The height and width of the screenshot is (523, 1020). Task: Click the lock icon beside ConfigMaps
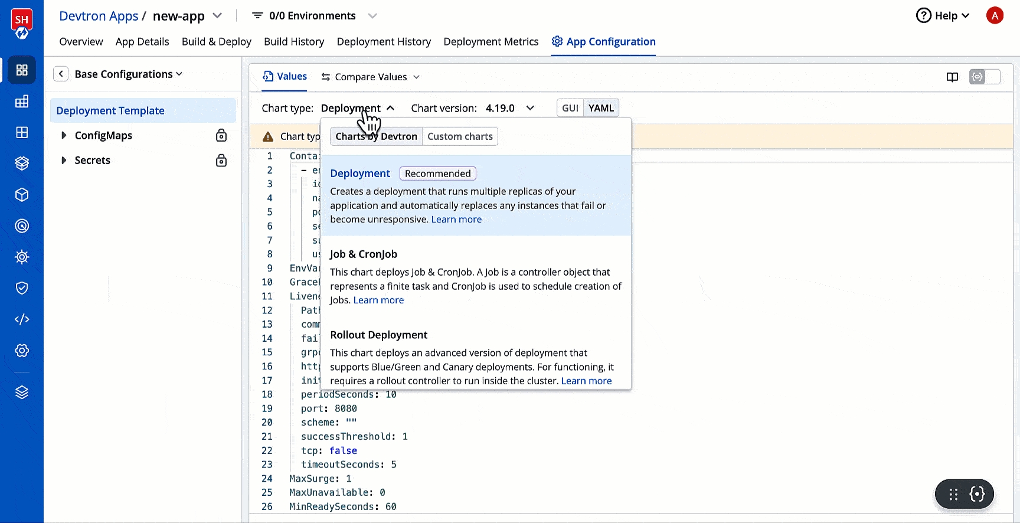(x=221, y=136)
